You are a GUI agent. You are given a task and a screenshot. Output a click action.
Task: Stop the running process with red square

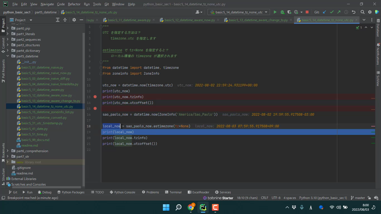pyautogui.click(x=307, y=12)
